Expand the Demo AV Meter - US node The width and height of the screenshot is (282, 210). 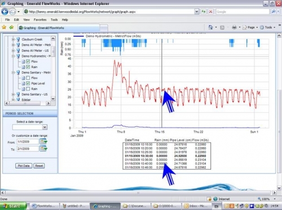pyautogui.click(x=13, y=51)
